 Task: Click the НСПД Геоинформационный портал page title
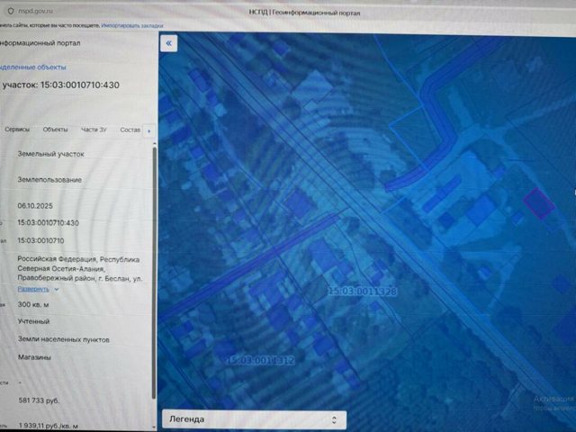(304, 13)
